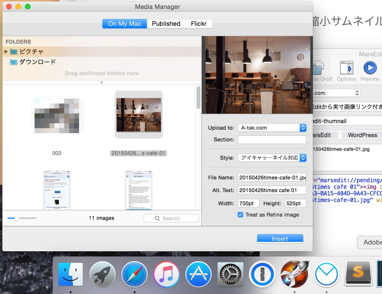
Task: Click the ピクチャ folder icon
Action: click(14, 51)
